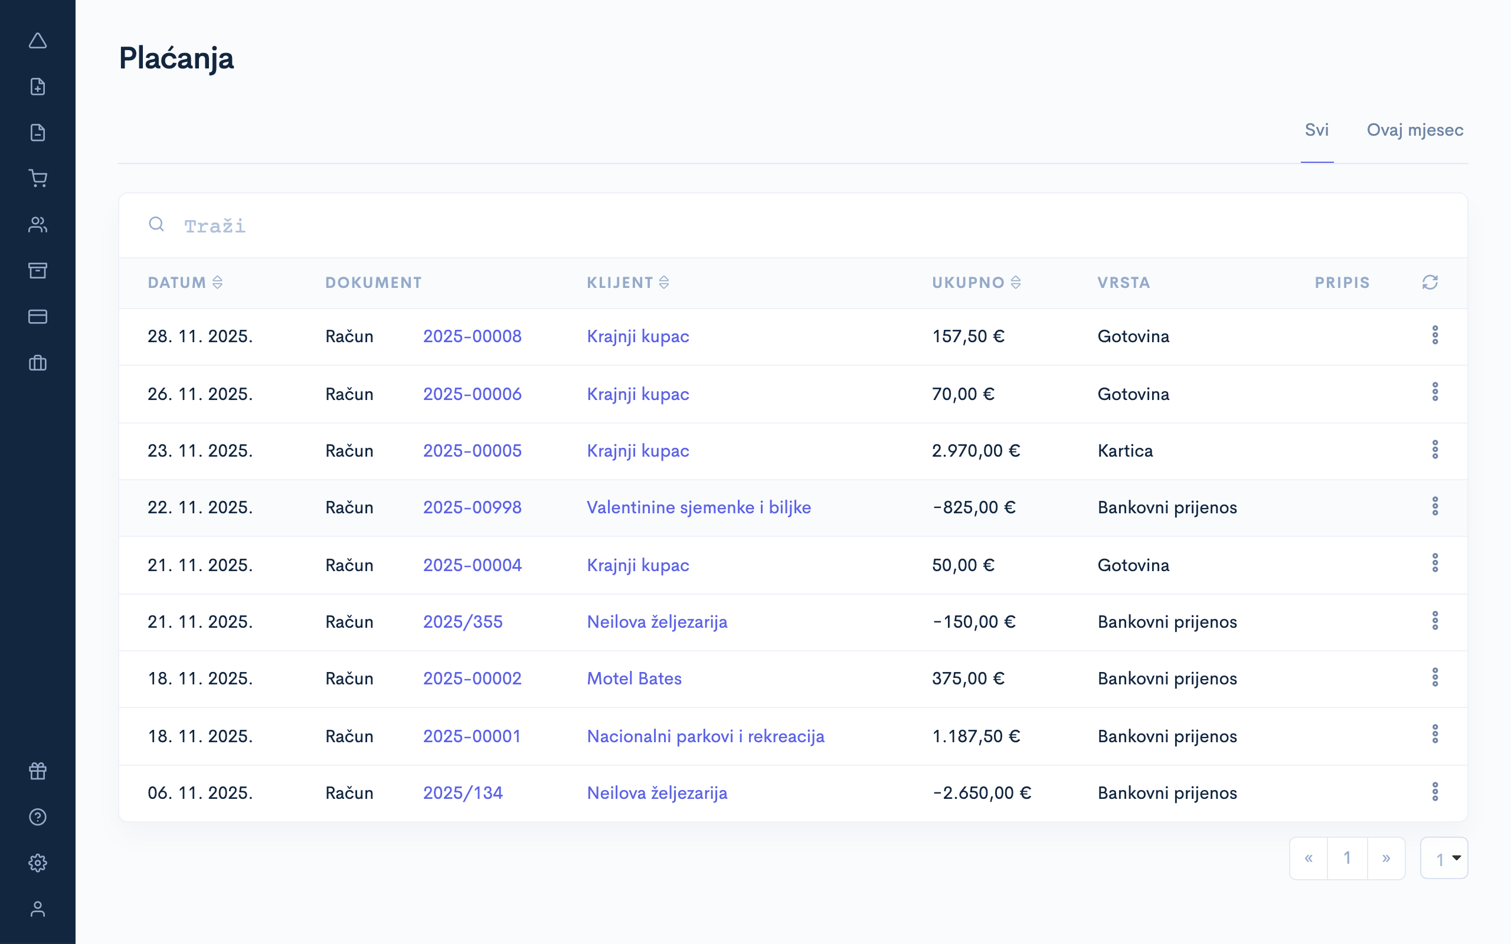Open settings with the gear icon
The image size is (1511, 944).
(x=37, y=862)
